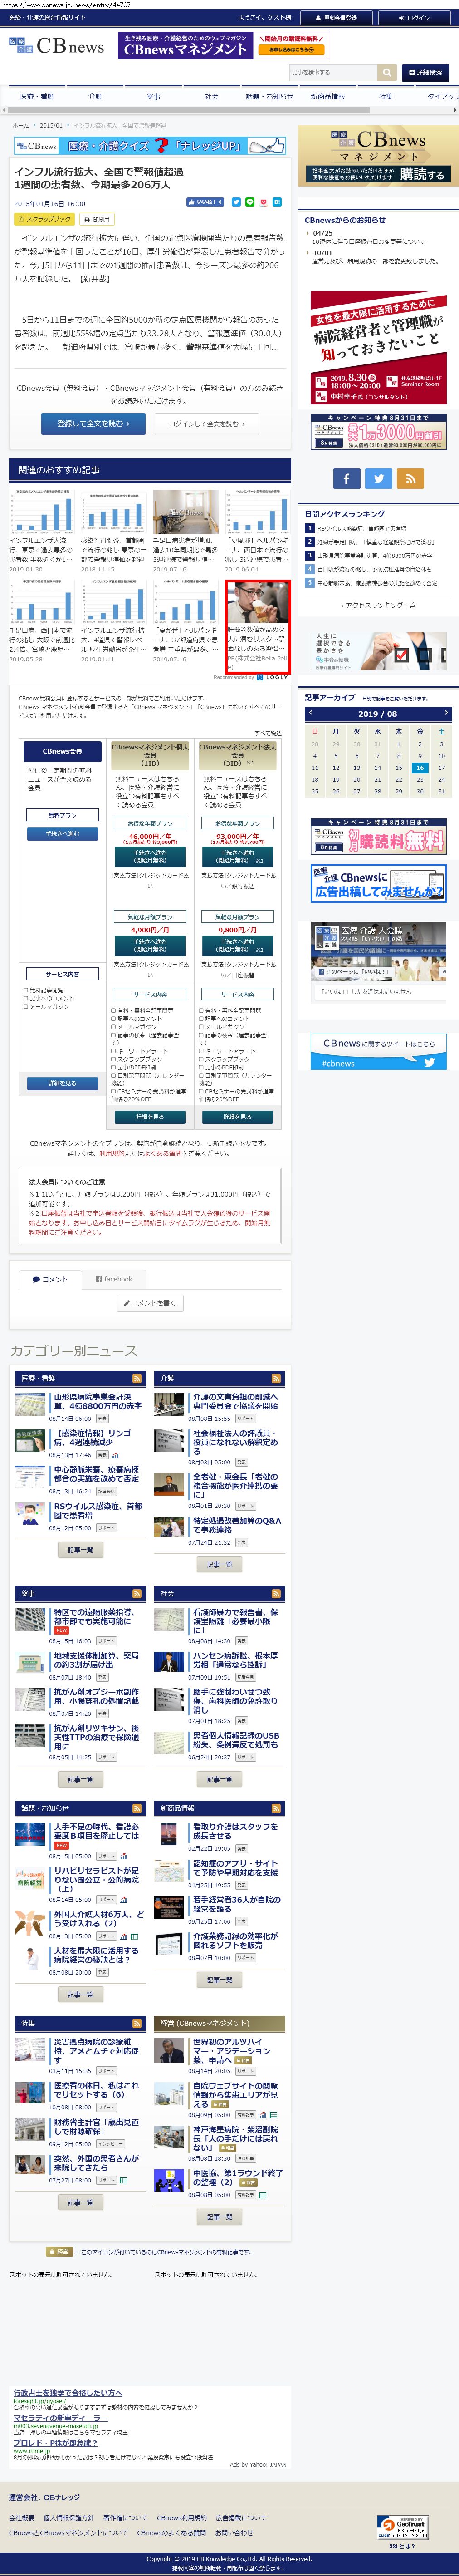459x2576 pixels.
Task: Go to next month in calendar
Action: (446, 713)
